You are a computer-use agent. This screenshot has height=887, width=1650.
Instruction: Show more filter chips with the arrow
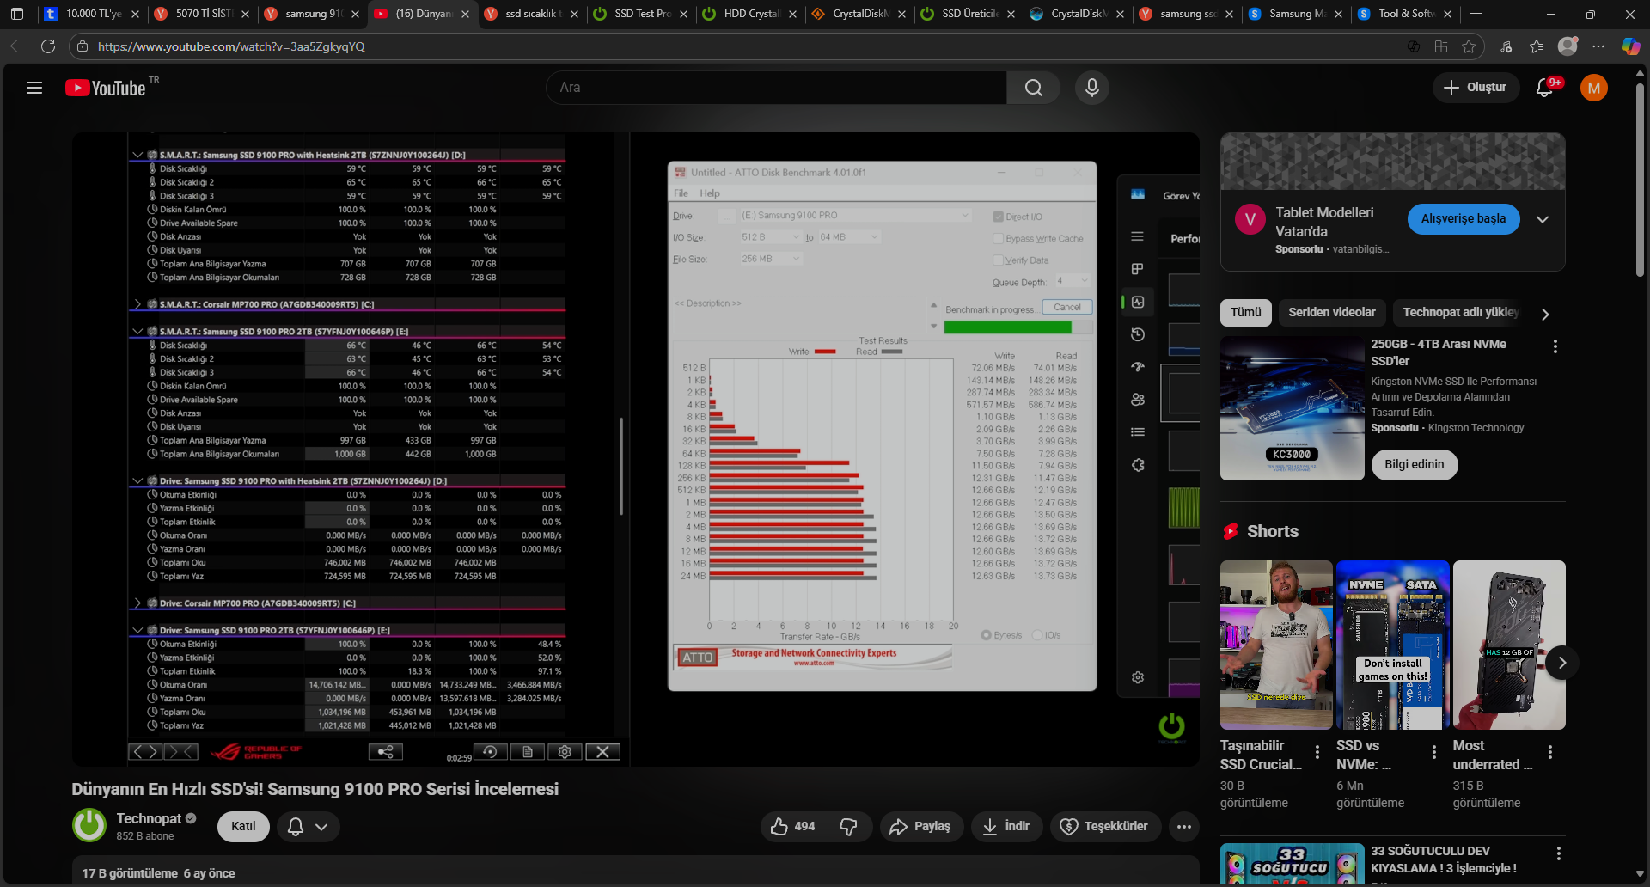tap(1545, 314)
